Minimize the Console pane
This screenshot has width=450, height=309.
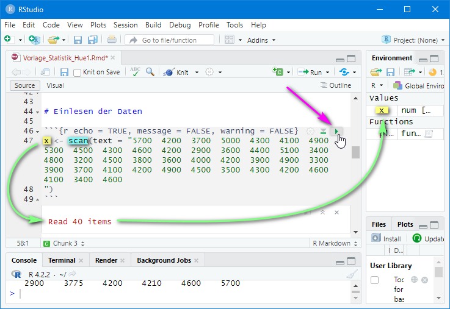[340, 261]
